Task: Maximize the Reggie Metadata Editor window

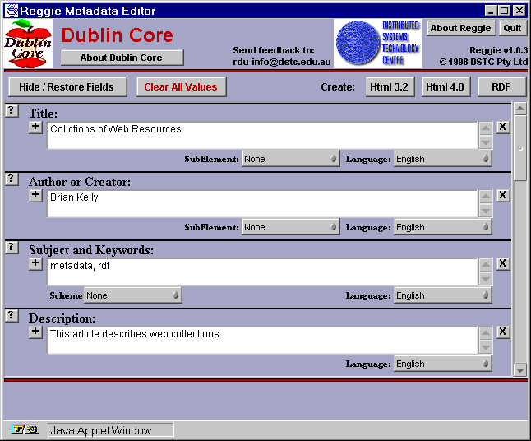Action: pyautogui.click(x=505, y=11)
